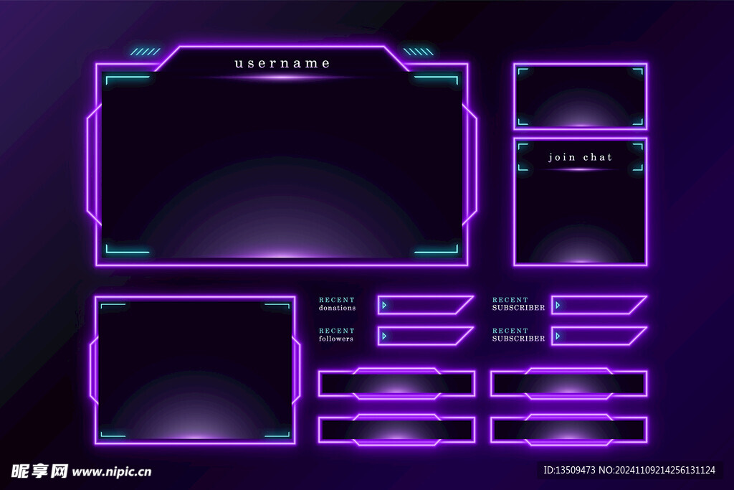Click the arrow icon in the donations bar

384,305
